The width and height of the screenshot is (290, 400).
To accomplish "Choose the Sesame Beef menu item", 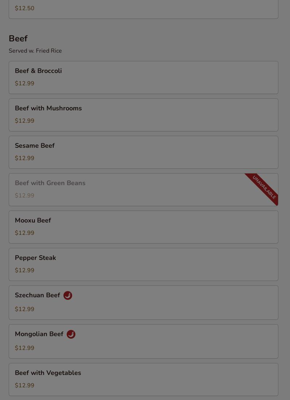I will pyautogui.click(x=35, y=146).
